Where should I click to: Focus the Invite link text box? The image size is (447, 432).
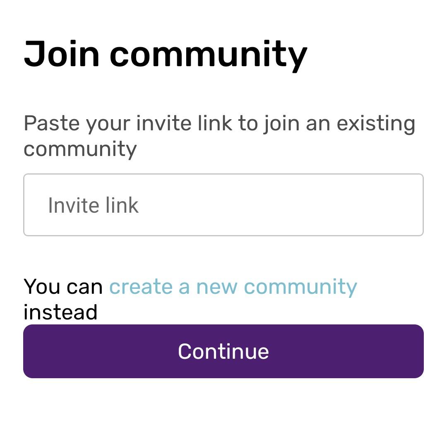[x=223, y=205]
